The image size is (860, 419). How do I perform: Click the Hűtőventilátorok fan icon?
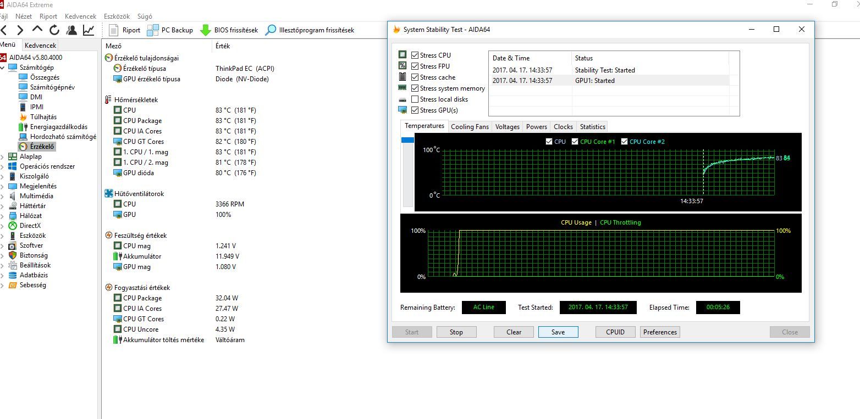click(108, 194)
